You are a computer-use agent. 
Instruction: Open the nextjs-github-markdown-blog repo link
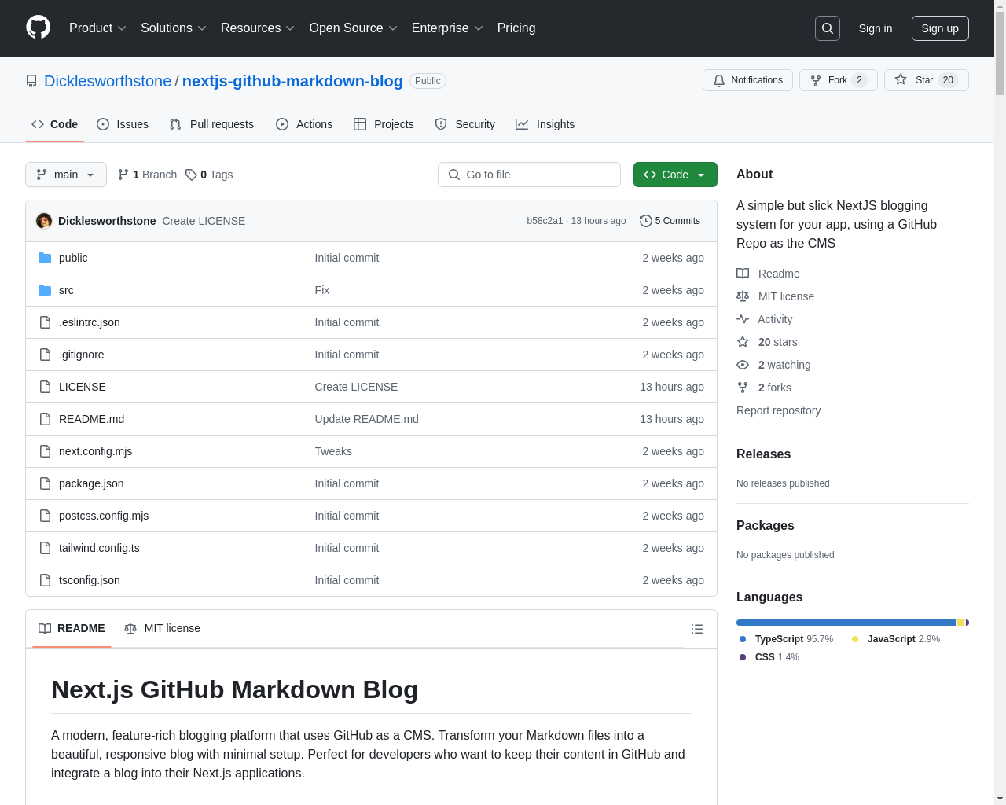coord(292,81)
